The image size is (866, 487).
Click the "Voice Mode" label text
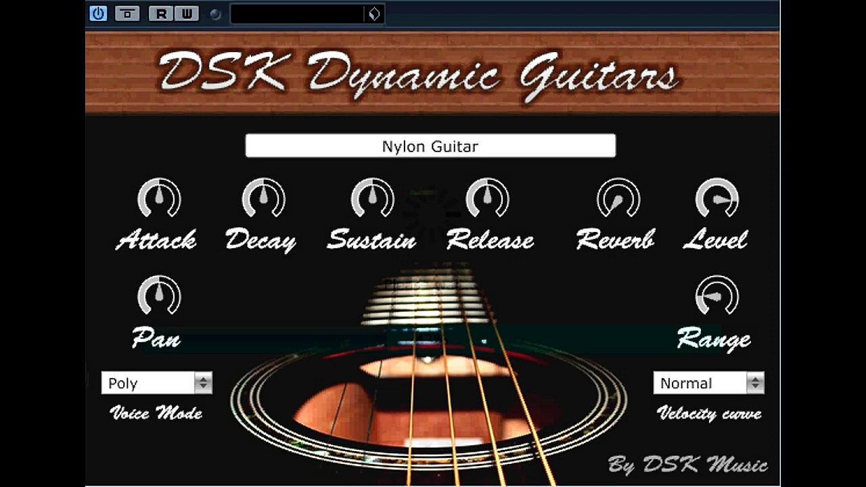tap(156, 413)
